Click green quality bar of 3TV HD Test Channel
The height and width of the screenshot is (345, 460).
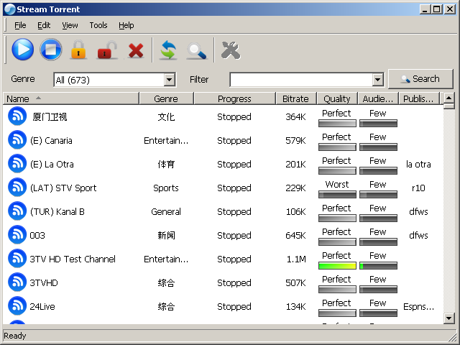337,266
